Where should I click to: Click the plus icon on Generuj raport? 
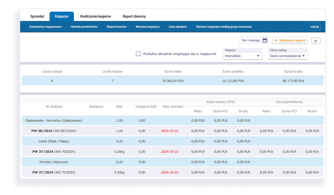point(276,40)
